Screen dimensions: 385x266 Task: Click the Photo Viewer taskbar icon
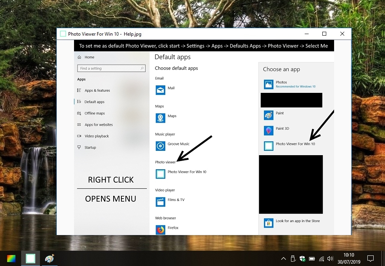(x=31, y=259)
